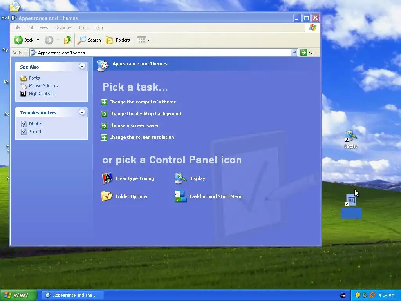Maximize the Appearance and Themes window

(x=306, y=18)
